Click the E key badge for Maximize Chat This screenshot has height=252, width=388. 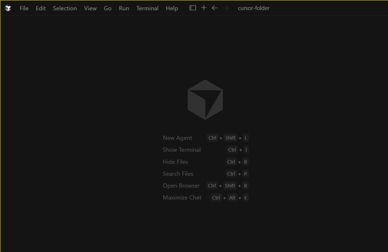tap(246, 198)
